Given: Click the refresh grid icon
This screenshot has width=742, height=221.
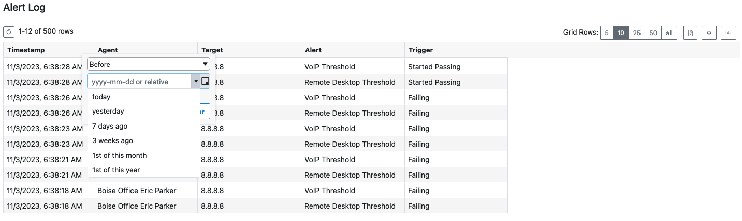Looking at the screenshot, I should [x=9, y=32].
